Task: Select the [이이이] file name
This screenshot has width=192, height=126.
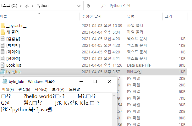Action: [13, 52]
